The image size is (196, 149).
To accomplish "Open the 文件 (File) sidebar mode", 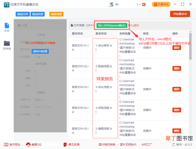I will pyautogui.click(x=7, y=27).
